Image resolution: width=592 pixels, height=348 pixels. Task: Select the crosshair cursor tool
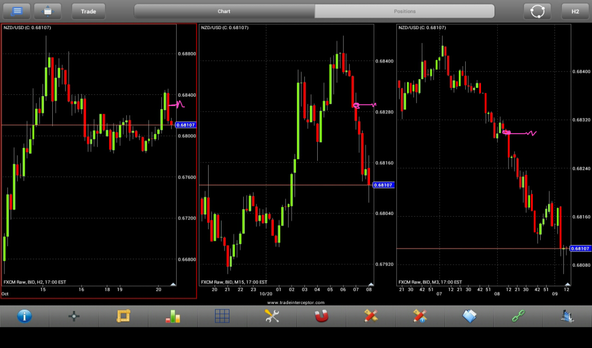click(x=74, y=316)
